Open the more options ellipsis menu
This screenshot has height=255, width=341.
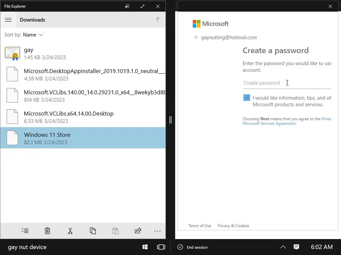[158, 231]
